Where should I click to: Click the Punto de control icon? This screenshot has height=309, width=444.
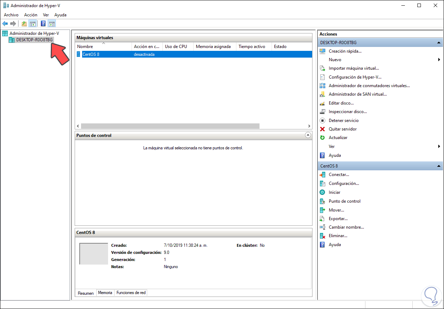click(322, 201)
